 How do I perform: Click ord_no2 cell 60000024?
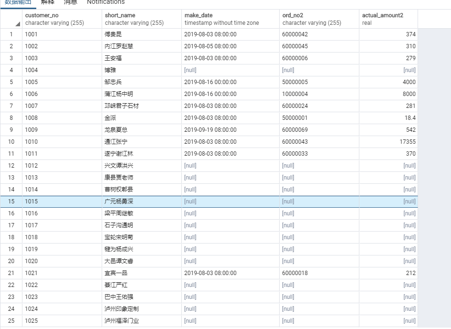point(319,106)
